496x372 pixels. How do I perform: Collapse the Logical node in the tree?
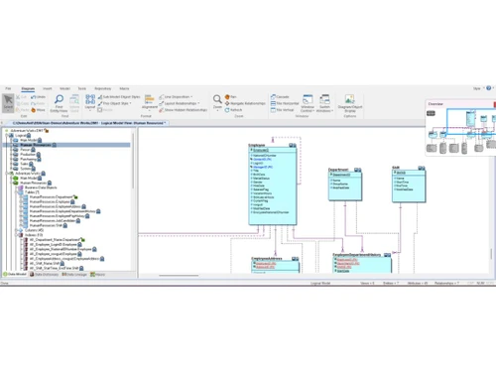(7, 135)
